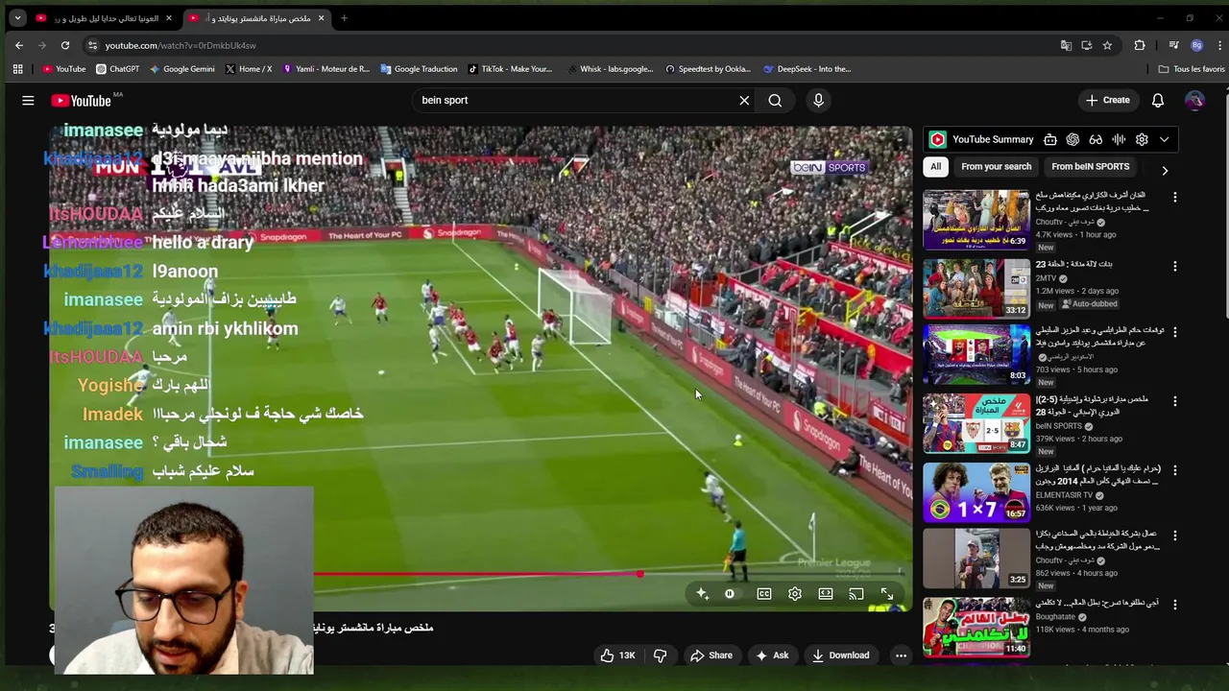1229x691 pixels.
Task: Open the YouTube guide hamburger menu
Action: pyautogui.click(x=28, y=100)
